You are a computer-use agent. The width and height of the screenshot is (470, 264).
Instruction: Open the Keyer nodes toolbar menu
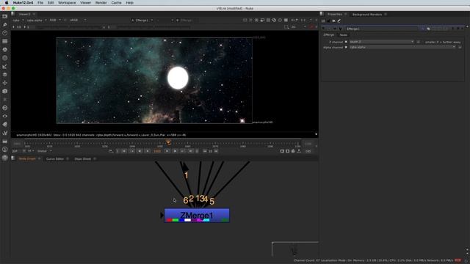(5, 67)
